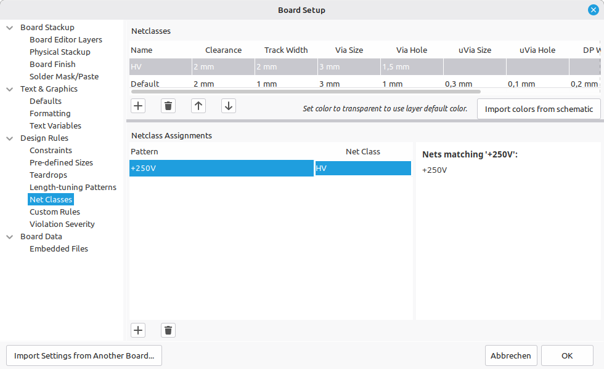Open the HV net class assignment dropdown
The width and height of the screenshot is (604, 369).
pyautogui.click(x=363, y=169)
